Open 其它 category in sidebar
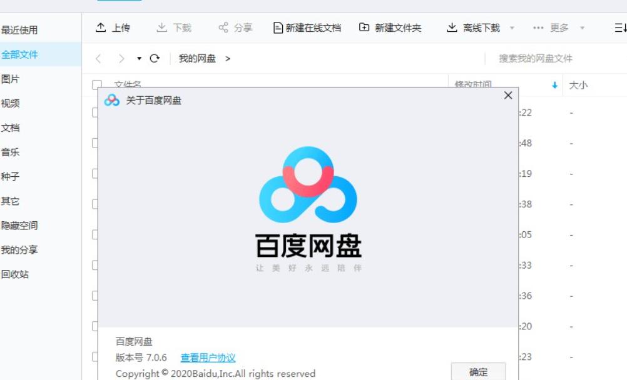Image resolution: width=627 pixels, height=380 pixels. (x=10, y=201)
